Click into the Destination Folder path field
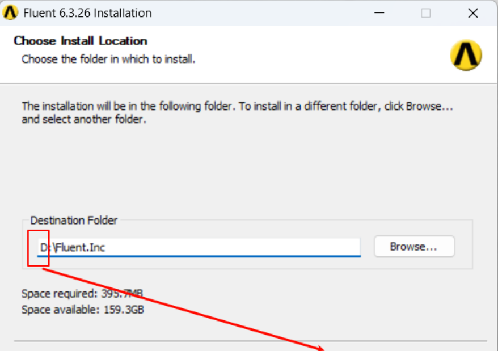Viewport: 498px width, 351px height. coord(227,247)
